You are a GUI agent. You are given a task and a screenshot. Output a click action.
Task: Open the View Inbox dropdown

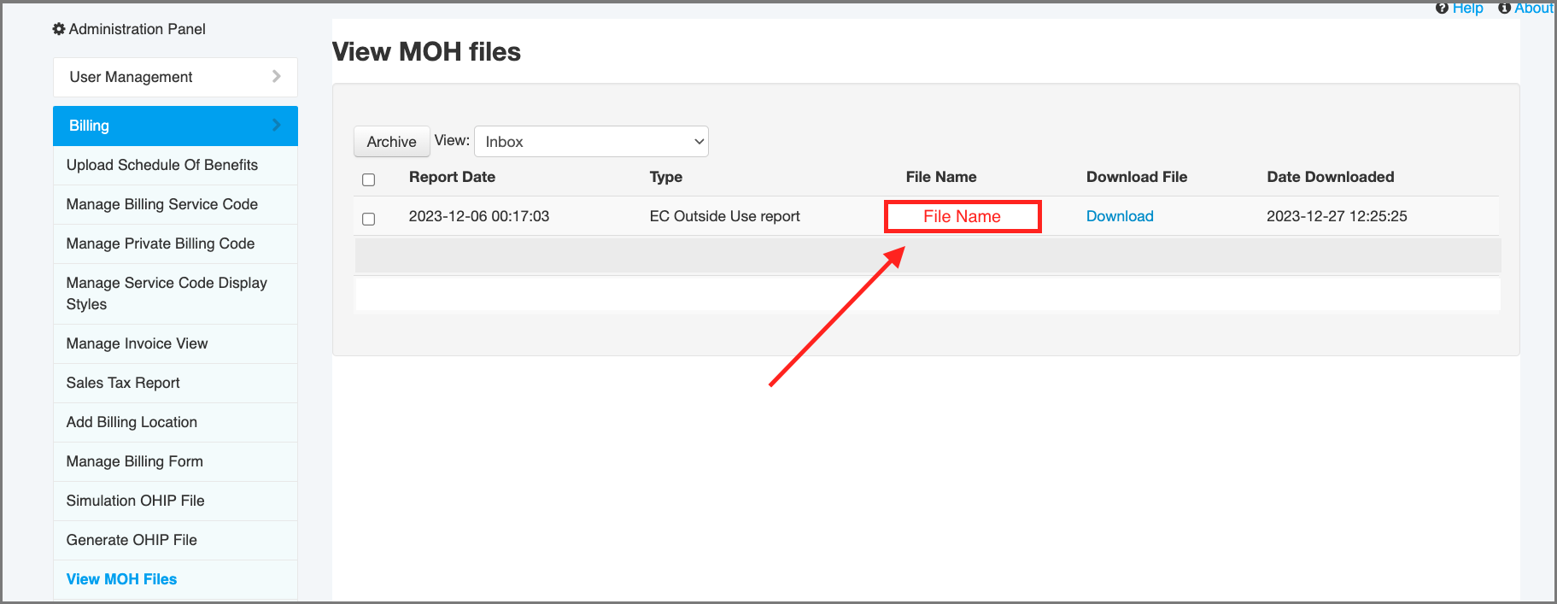pos(591,142)
